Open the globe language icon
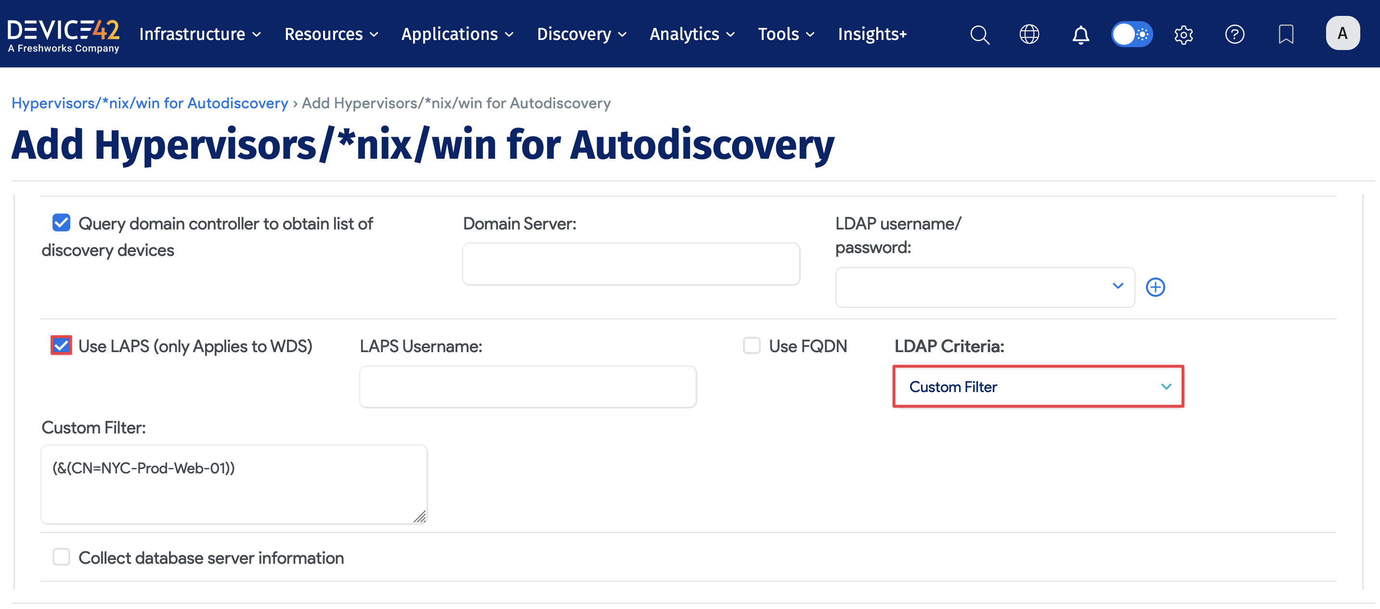This screenshot has height=609, width=1380. (x=1028, y=34)
